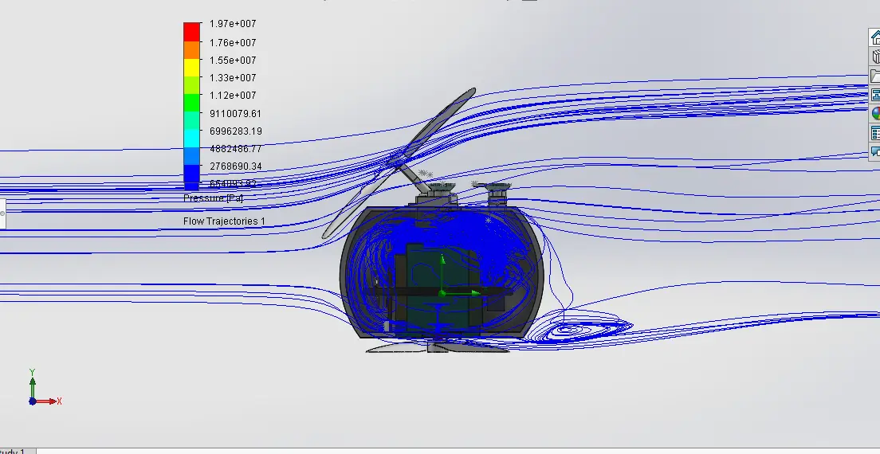This screenshot has width=880, height=454.
Task: Click the blue origin dot of the triad
Action: tap(33, 401)
